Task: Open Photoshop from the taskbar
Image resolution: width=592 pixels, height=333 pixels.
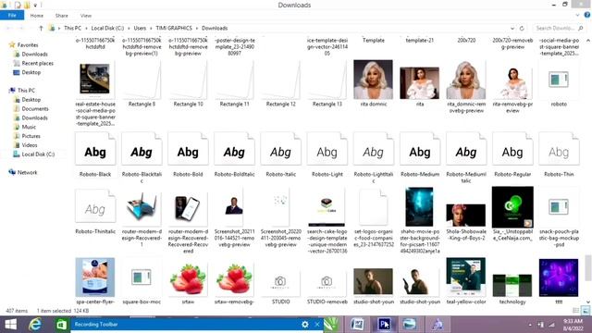Action: point(385,325)
